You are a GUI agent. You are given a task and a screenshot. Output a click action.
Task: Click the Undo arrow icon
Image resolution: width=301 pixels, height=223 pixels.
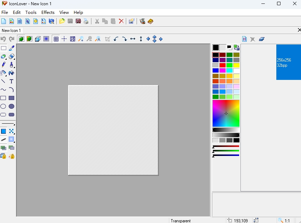[x=3, y=39]
